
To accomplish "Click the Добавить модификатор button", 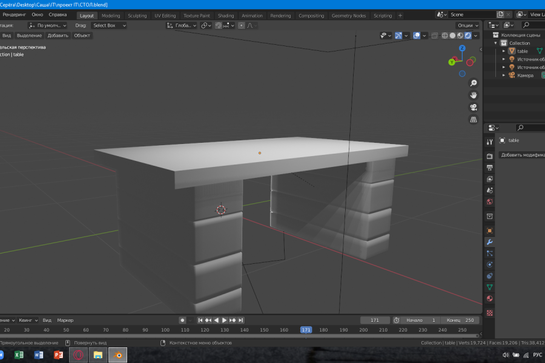I will [x=522, y=155].
